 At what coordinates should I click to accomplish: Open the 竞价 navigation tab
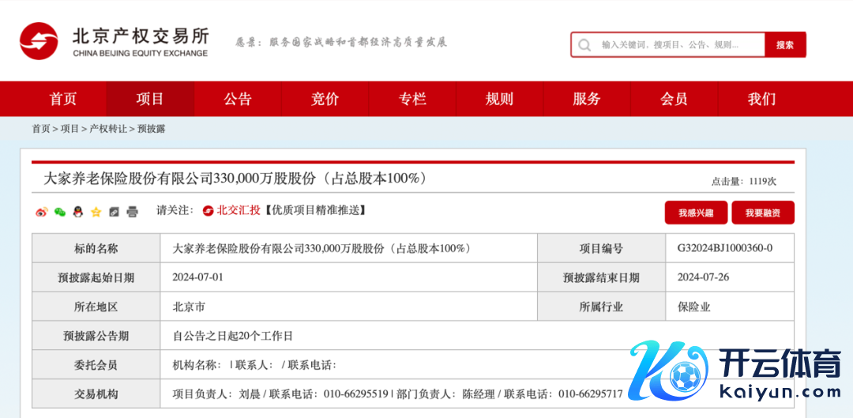(325, 99)
